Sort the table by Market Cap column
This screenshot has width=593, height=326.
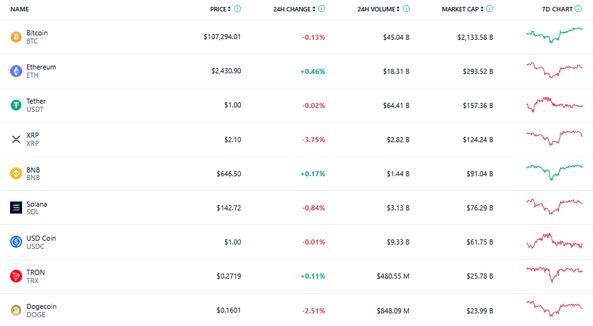point(463,9)
